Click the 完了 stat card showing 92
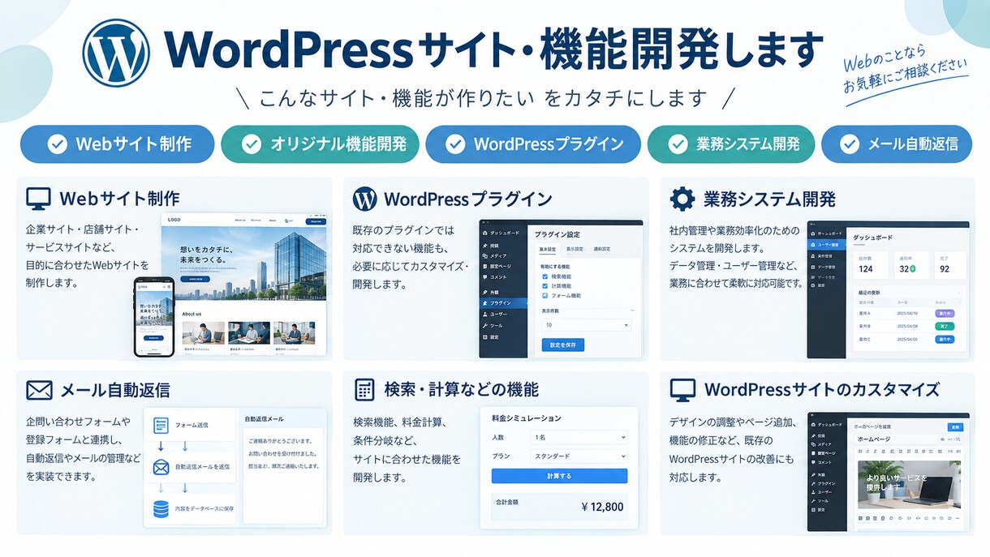 click(949, 264)
